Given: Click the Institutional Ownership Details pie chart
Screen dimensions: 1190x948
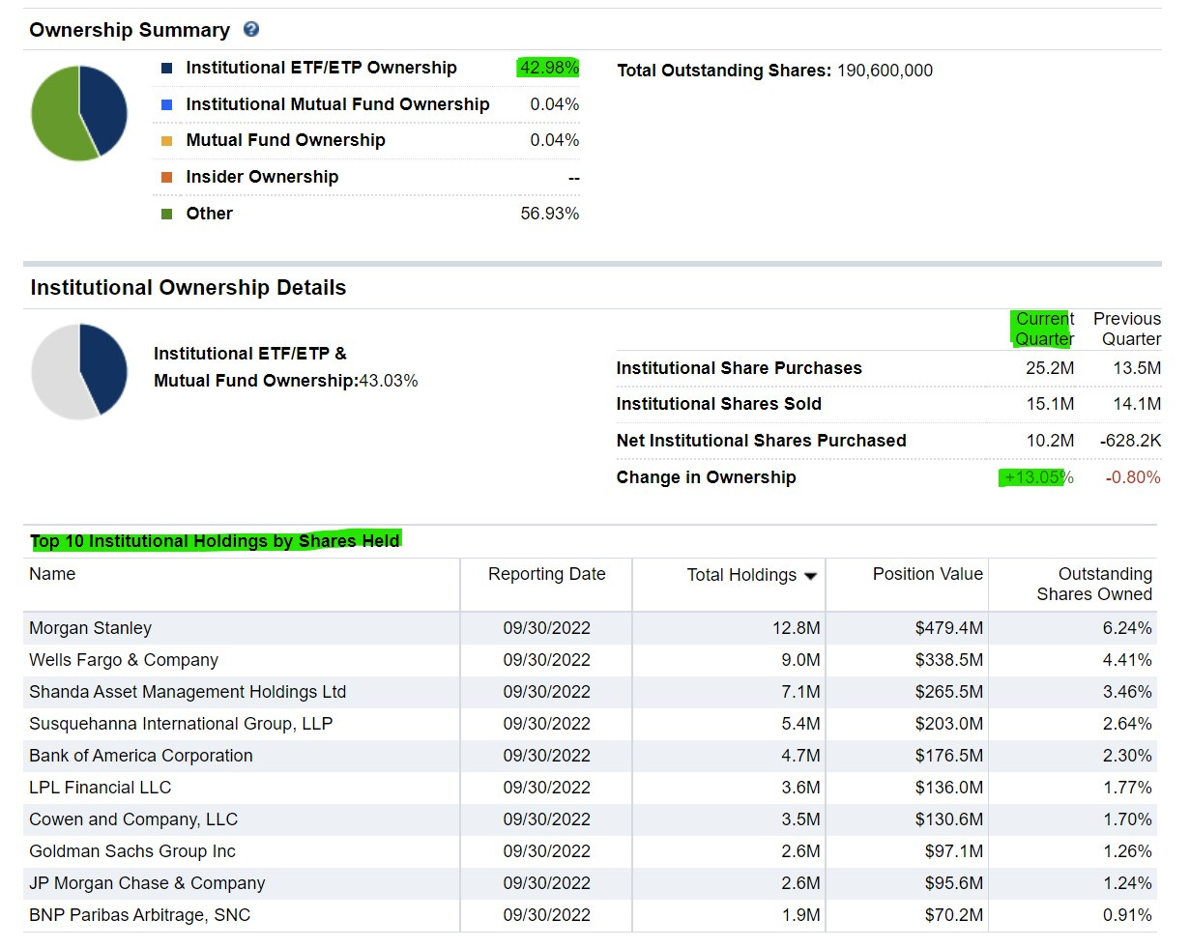Looking at the screenshot, I should [x=79, y=371].
